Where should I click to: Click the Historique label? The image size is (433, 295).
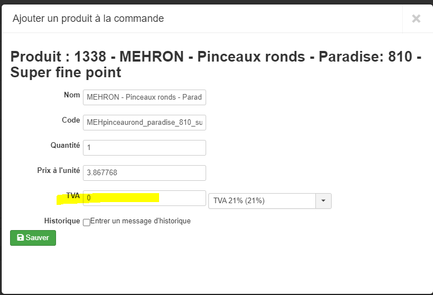point(62,221)
